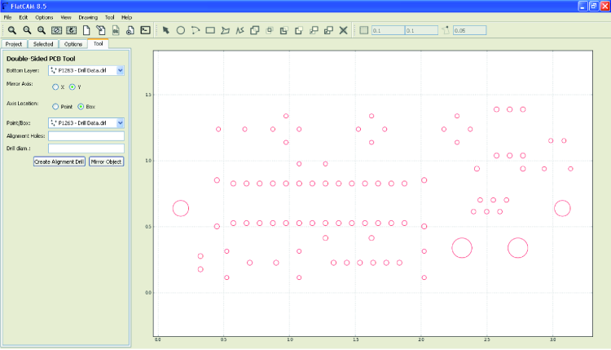This screenshot has width=611, height=350.
Task: Click the first grid size 0.1 field
Action: coord(388,30)
